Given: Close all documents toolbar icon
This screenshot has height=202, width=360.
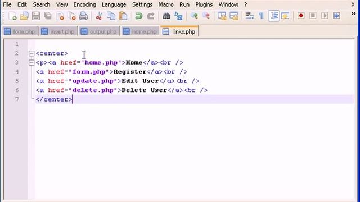Looking at the screenshot, I should point(71,16).
